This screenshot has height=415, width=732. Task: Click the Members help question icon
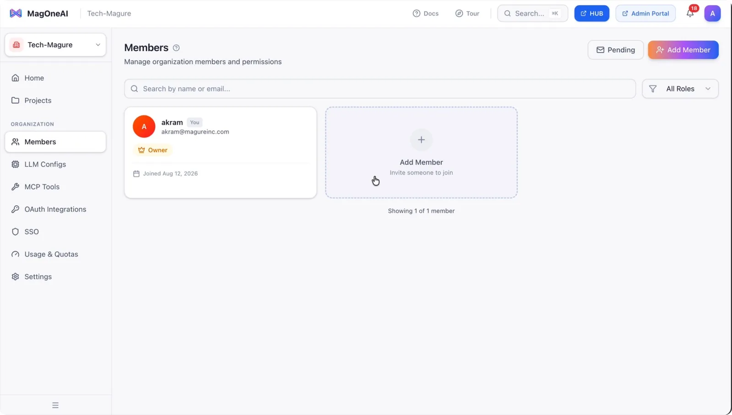(x=176, y=48)
